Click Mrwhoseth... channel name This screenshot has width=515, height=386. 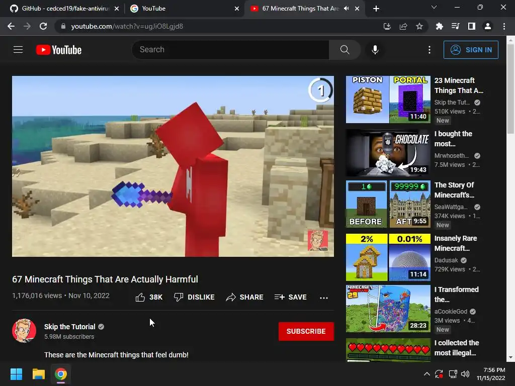[451, 156]
